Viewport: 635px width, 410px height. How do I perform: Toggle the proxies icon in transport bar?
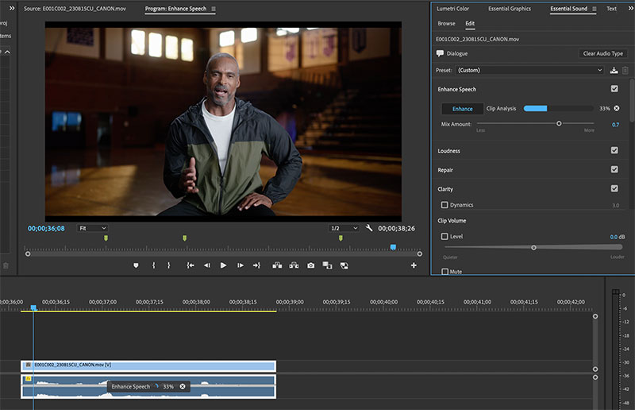(x=344, y=265)
